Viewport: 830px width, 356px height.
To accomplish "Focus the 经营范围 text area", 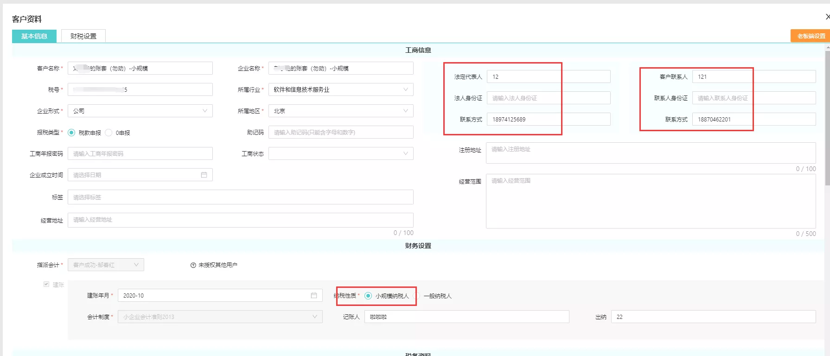I will (651, 201).
